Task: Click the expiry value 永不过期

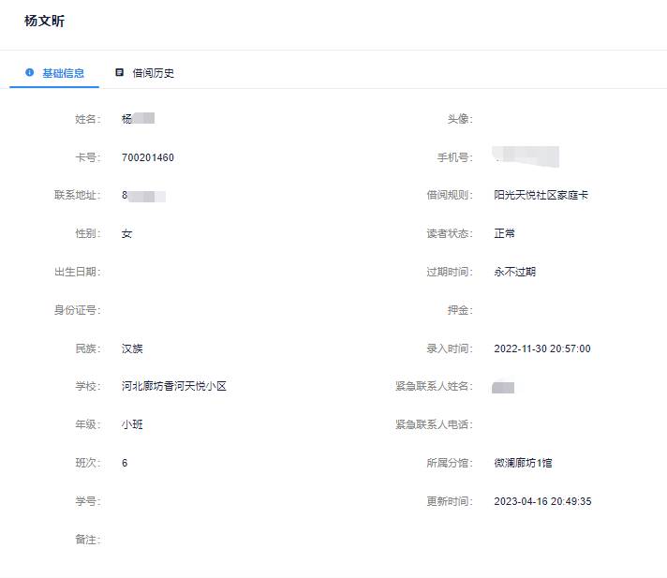Action: (x=514, y=273)
